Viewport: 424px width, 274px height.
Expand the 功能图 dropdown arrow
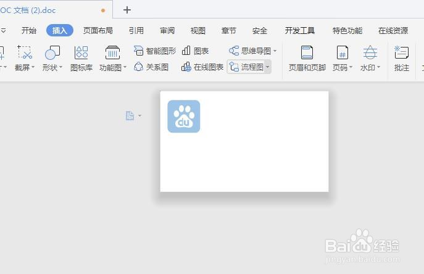(125, 67)
